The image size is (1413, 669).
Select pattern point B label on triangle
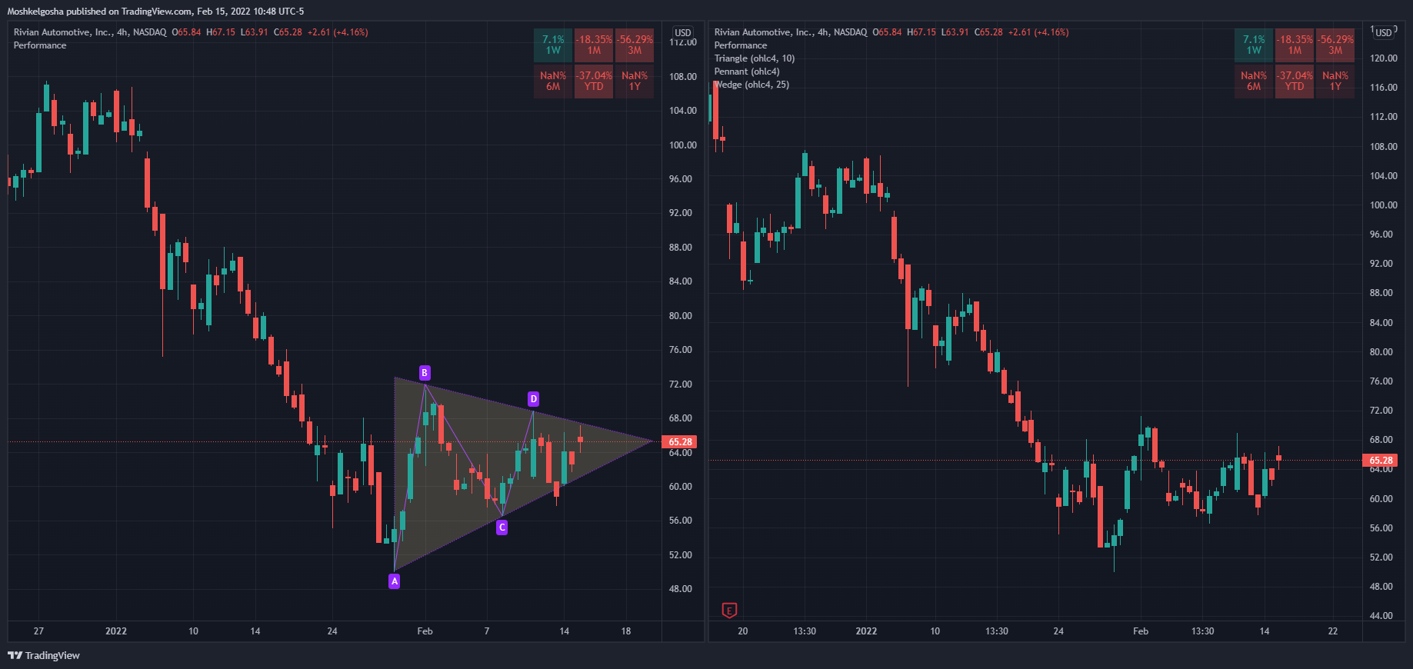[x=425, y=373]
